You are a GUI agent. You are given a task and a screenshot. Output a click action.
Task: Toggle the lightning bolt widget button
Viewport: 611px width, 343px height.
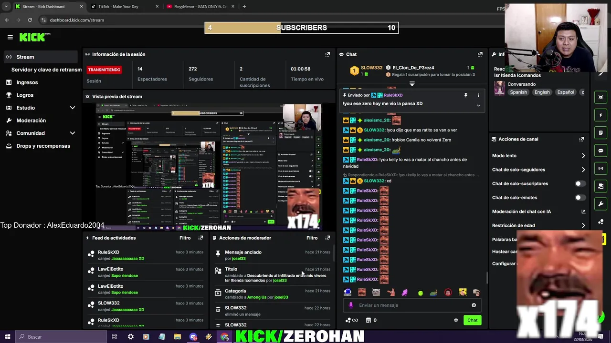pyautogui.click(x=601, y=115)
